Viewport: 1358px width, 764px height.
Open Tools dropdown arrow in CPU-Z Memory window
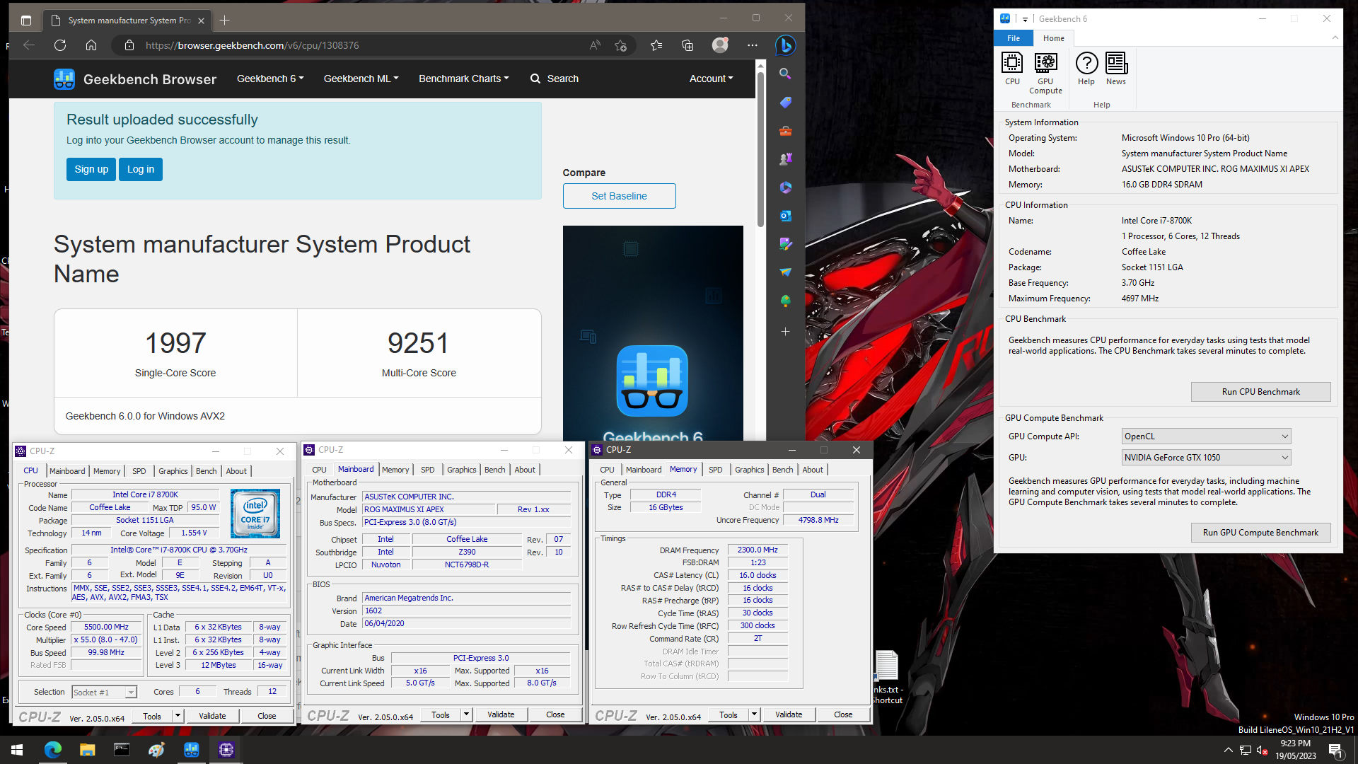[x=754, y=714]
